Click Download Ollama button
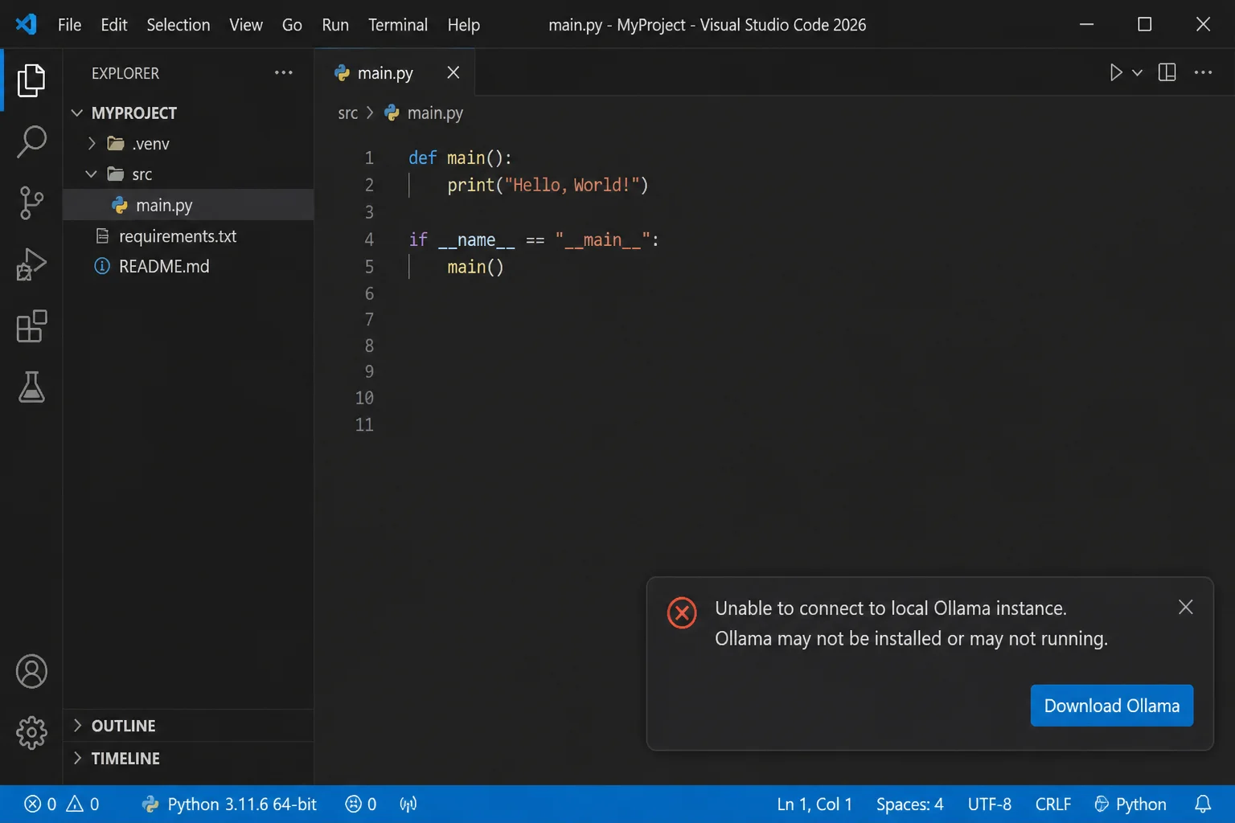The image size is (1235, 823). [1112, 705]
